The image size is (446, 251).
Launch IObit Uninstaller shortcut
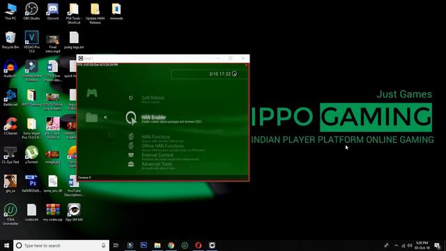10,214
